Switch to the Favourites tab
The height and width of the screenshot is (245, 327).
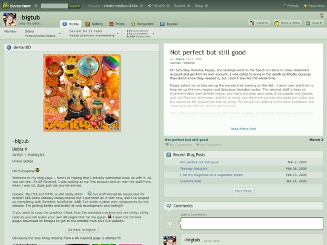coord(142,24)
